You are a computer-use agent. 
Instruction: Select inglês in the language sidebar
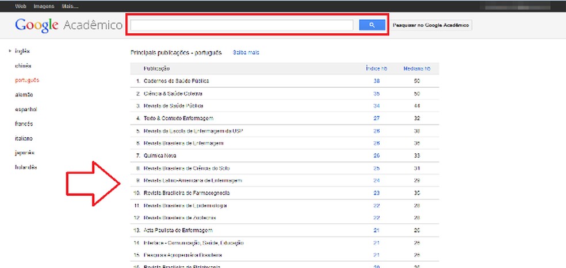coord(22,51)
